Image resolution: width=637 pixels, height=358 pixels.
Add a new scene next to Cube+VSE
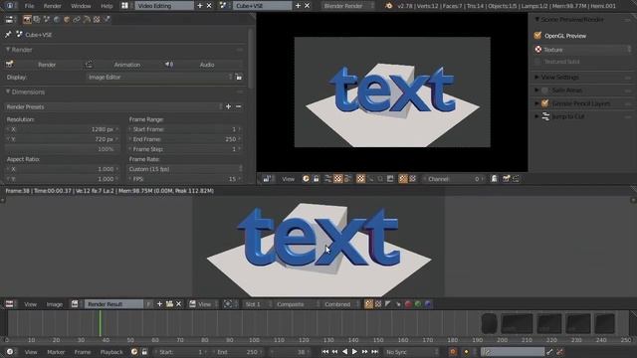pyautogui.click(x=298, y=6)
